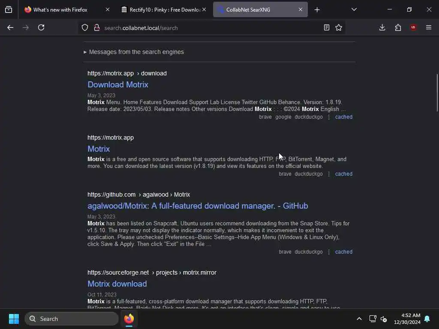Image resolution: width=439 pixels, height=329 pixels.
Task: Click the taskbar Search box
Action: point(72,319)
